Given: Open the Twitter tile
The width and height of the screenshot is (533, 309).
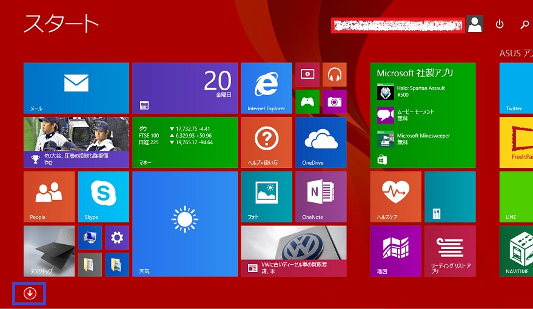Looking at the screenshot, I should tap(517, 88).
